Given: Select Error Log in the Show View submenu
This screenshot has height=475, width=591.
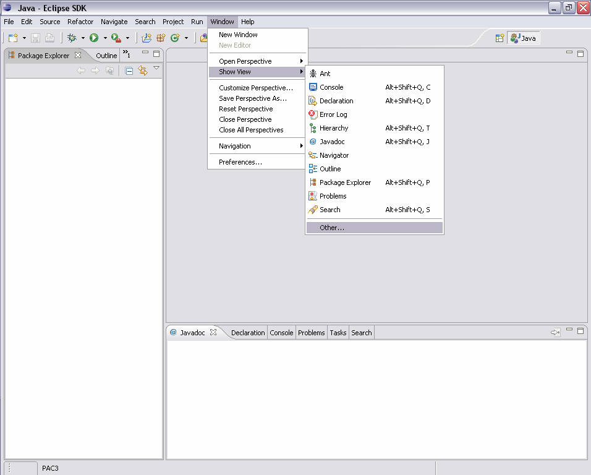Looking at the screenshot, I should [x=375, y=114].
